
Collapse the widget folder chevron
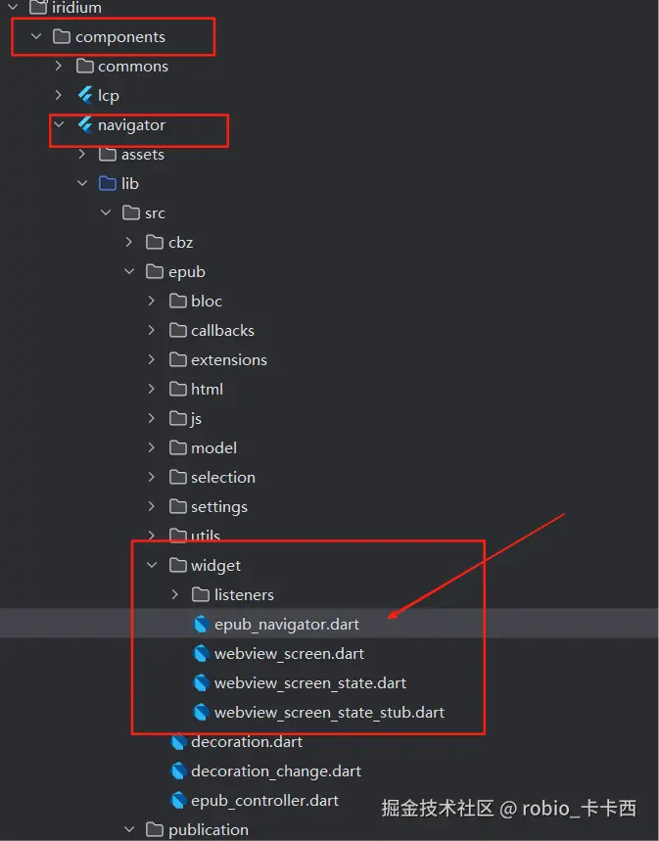point(152,565)
